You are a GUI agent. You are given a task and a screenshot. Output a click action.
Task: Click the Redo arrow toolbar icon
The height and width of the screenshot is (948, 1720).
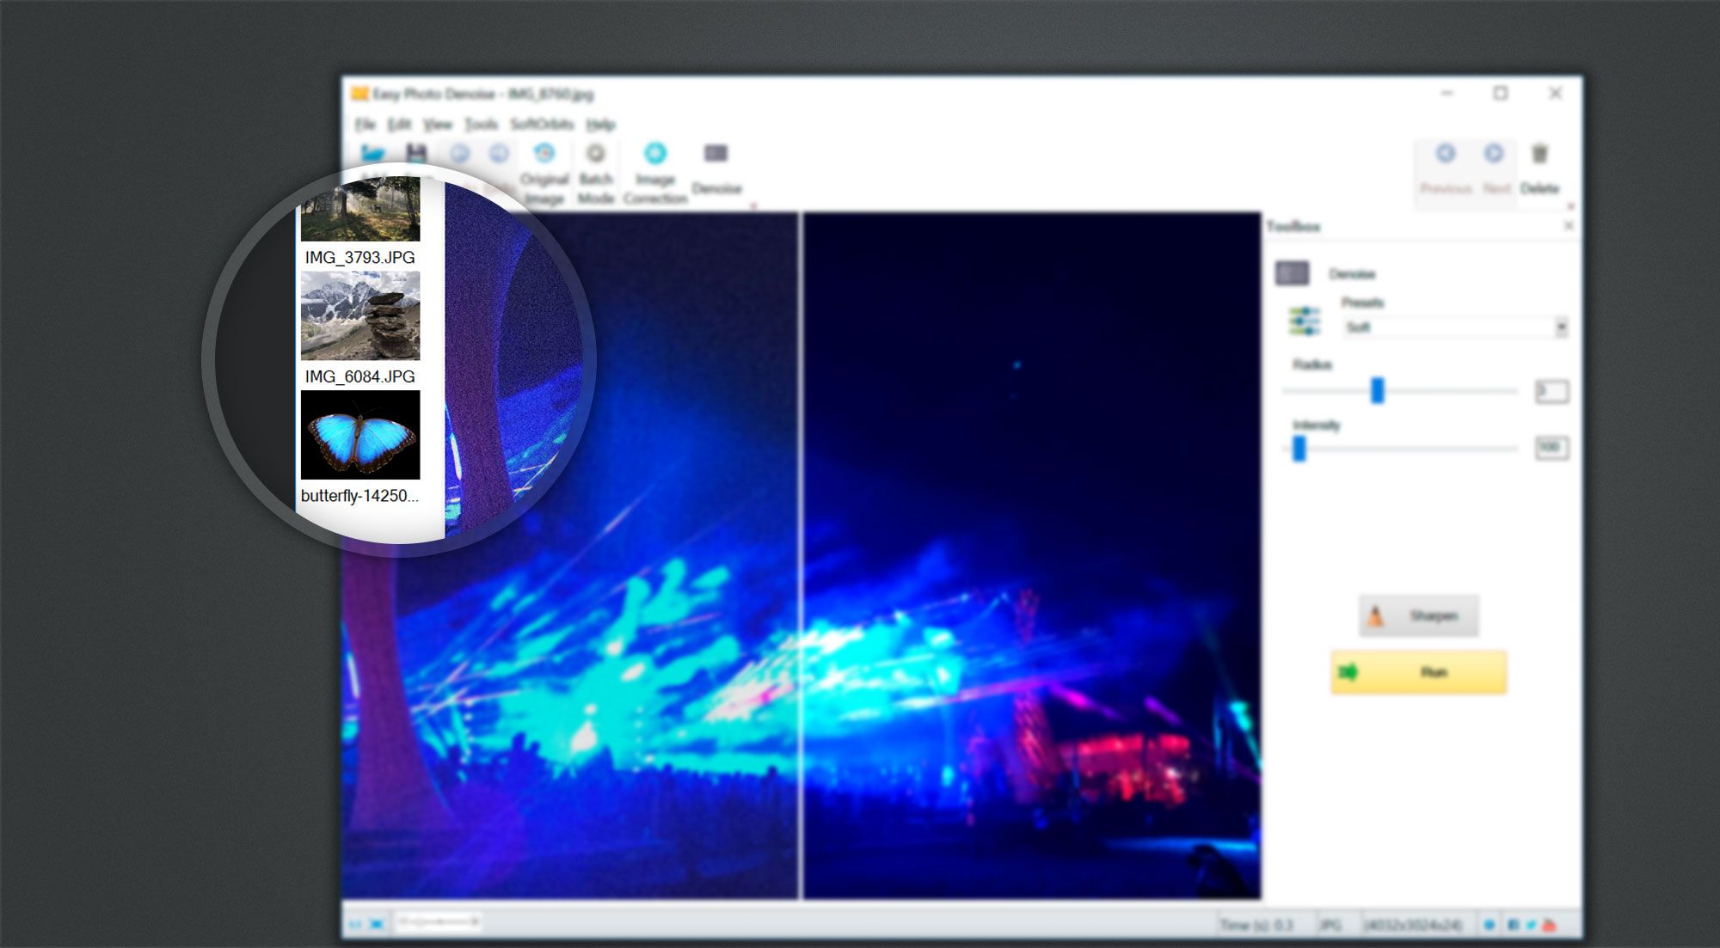499,154
